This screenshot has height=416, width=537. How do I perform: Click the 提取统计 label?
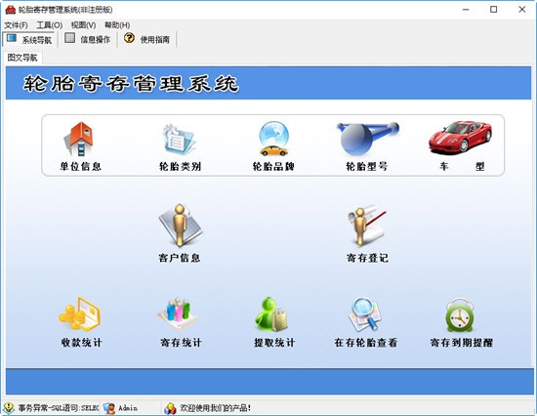pyautogui.click(x=274, y=343)
